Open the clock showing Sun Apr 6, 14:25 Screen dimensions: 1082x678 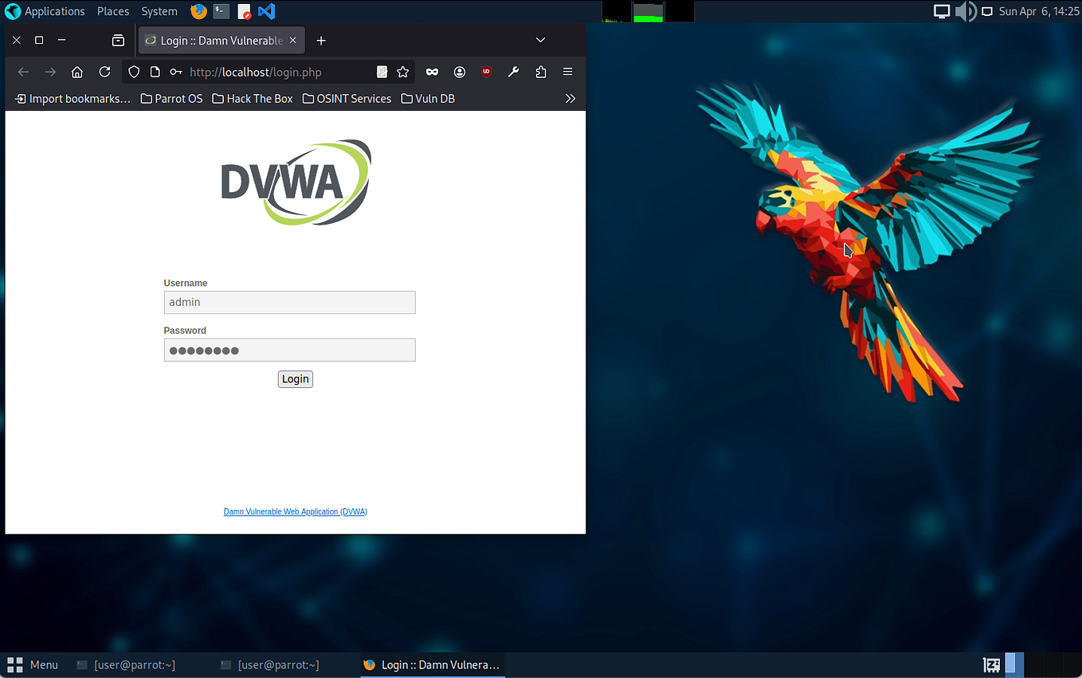tap(1039, 11)
